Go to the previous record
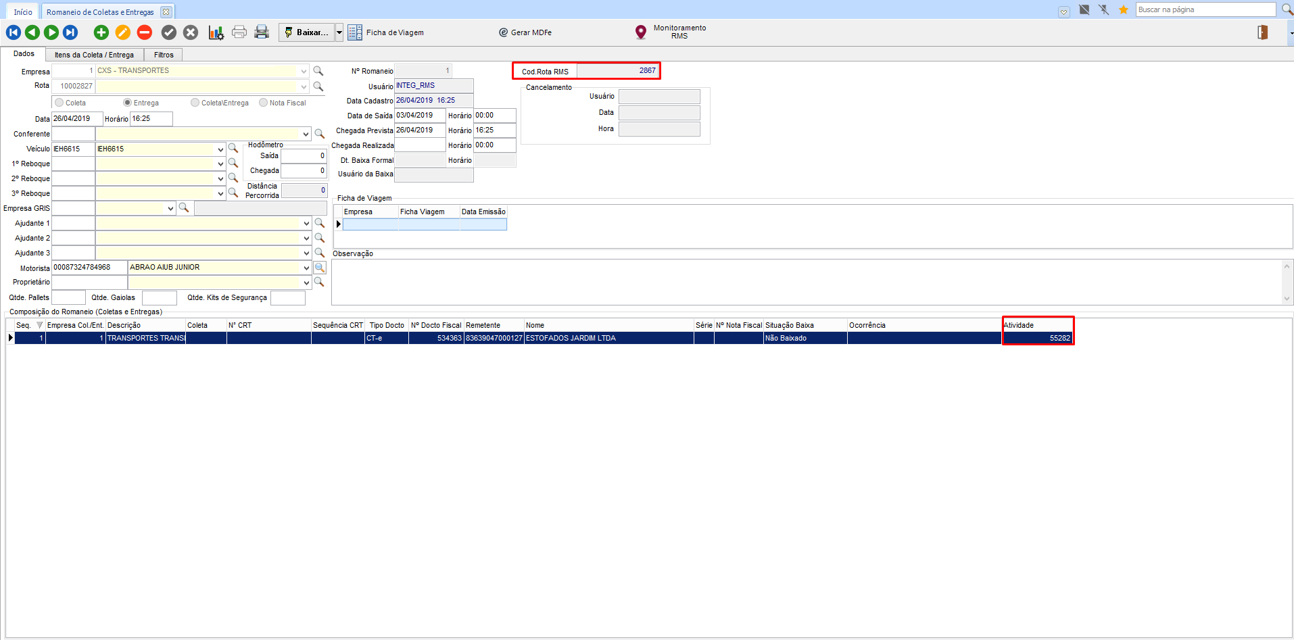The width and height of the screenshot is (1294, 640). [x=32, y=32]
